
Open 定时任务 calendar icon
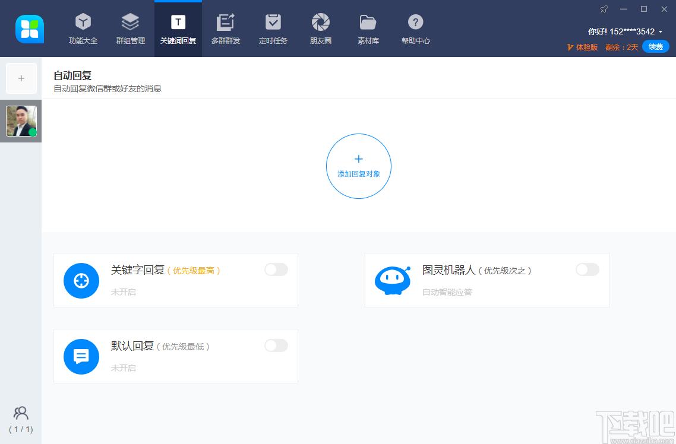(273, 21)
